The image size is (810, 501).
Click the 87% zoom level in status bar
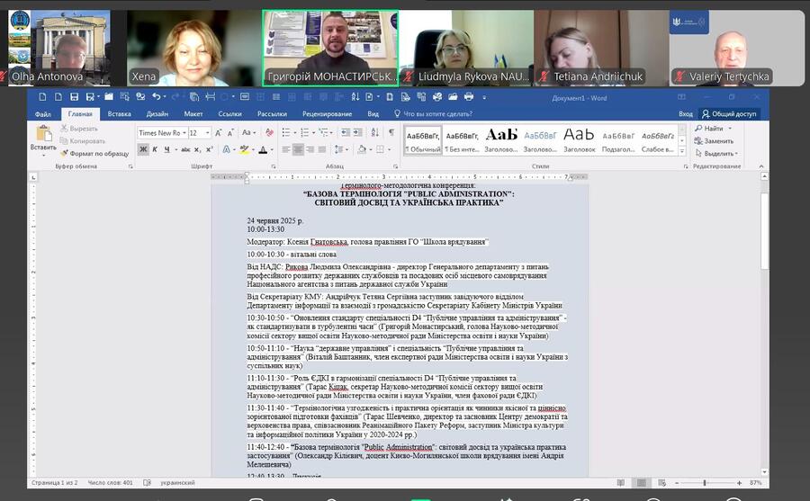(756, 483)
